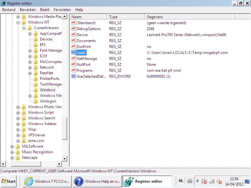The height and width of the screenshot is (188, 251).
Task: Click the string icon beside Load
Action: click(x=73, y=52)
